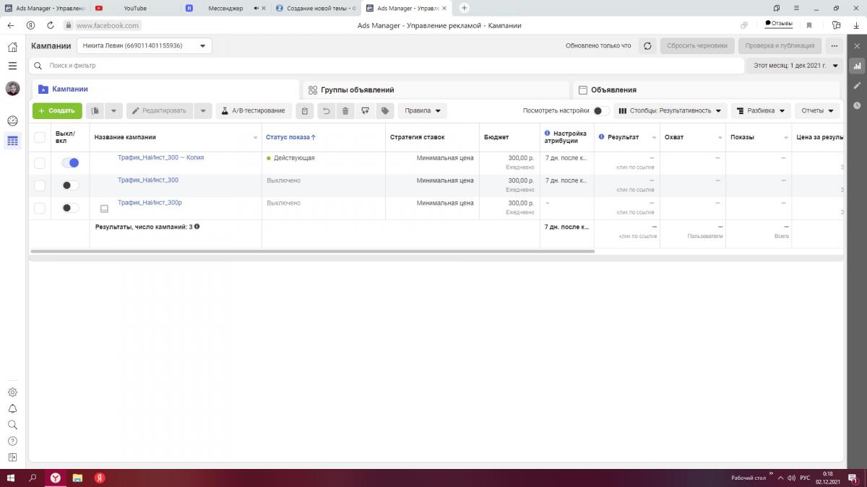Click the undo arrow icon in toolbar
Viewport: 867px width, 487px height.
[x=327, y=111]
